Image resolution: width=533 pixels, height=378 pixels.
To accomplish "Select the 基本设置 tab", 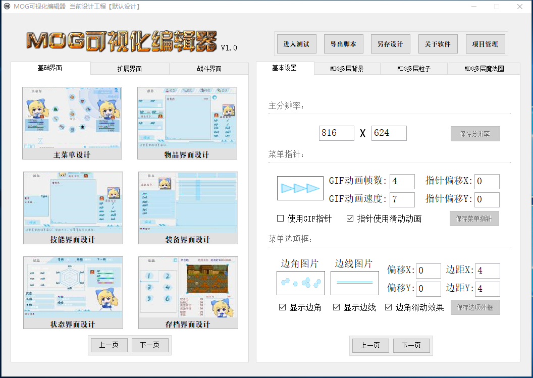I will tap(285, 68).
